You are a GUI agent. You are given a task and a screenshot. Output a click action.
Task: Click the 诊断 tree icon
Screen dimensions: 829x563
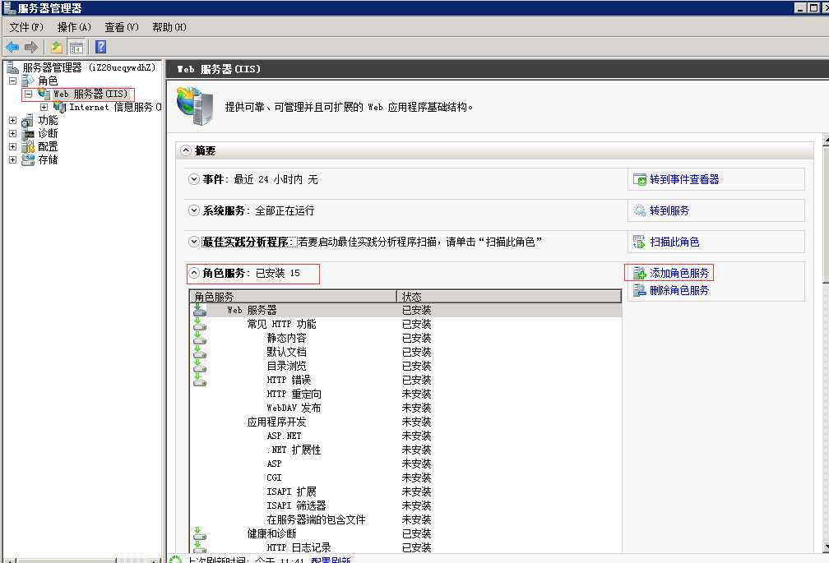(27, 134)
